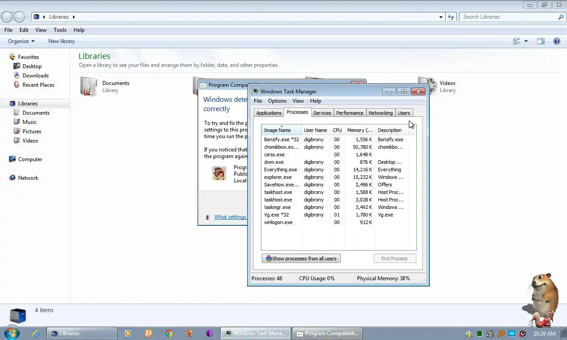
Task: Click the address bar refresh icon
Action: (451, 17)
